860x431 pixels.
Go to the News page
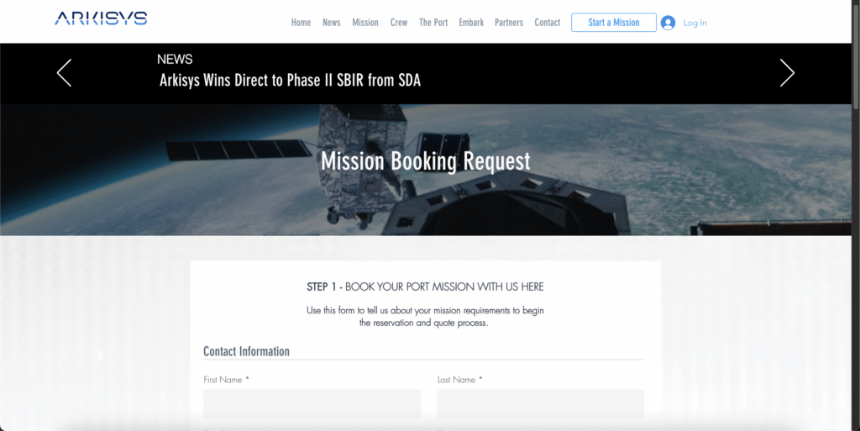(x=332, y=23)
